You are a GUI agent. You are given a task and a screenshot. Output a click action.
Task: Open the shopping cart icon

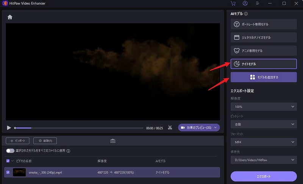point(233,3)
